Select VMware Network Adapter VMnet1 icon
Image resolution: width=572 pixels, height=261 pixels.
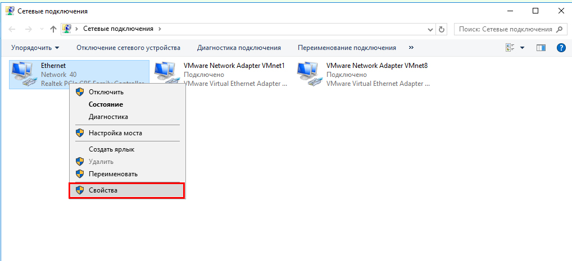pos(167,74)
